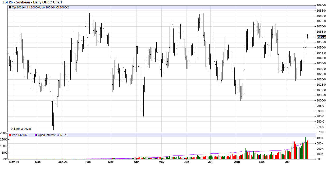The image size is (327, 170).
Task: Click the purple Open Interest legend swatch
Action: pyautogui.click(x=36, y=135)
